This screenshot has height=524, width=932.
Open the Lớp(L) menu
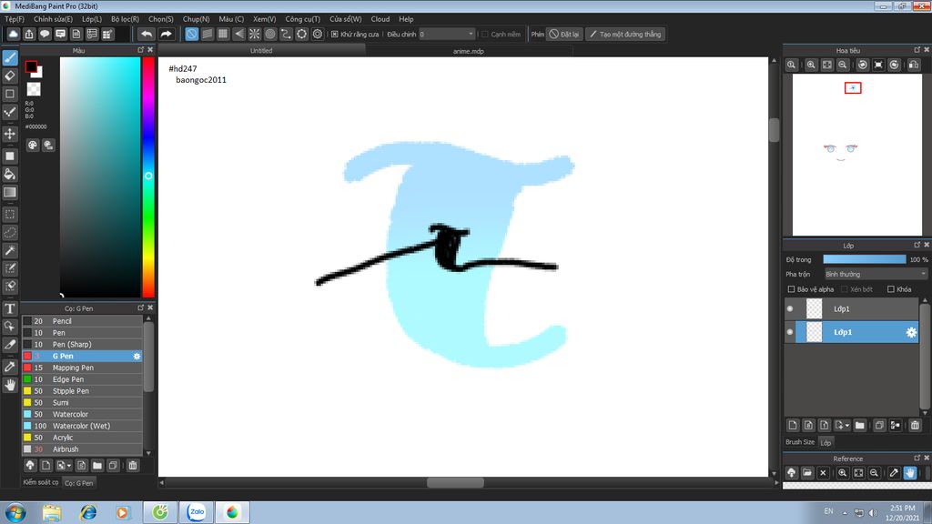[x=92, y=19]
